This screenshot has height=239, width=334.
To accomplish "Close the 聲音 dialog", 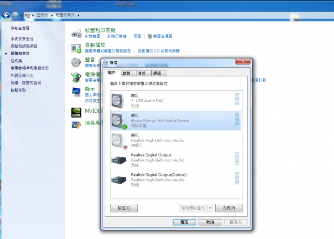I will point(243,61).
